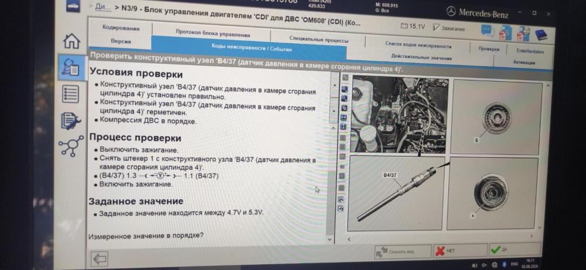Image resolution: width=586 pixels, height=270 pixels.
Task: Click the car icon at top left
Action: tap(73, 6)
